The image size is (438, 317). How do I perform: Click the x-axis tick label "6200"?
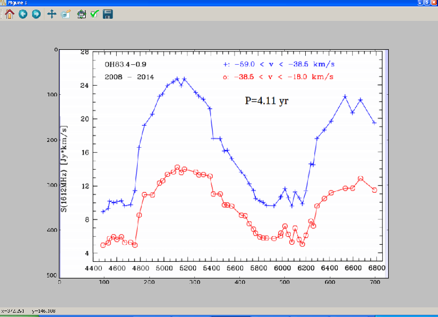point(306,268)
